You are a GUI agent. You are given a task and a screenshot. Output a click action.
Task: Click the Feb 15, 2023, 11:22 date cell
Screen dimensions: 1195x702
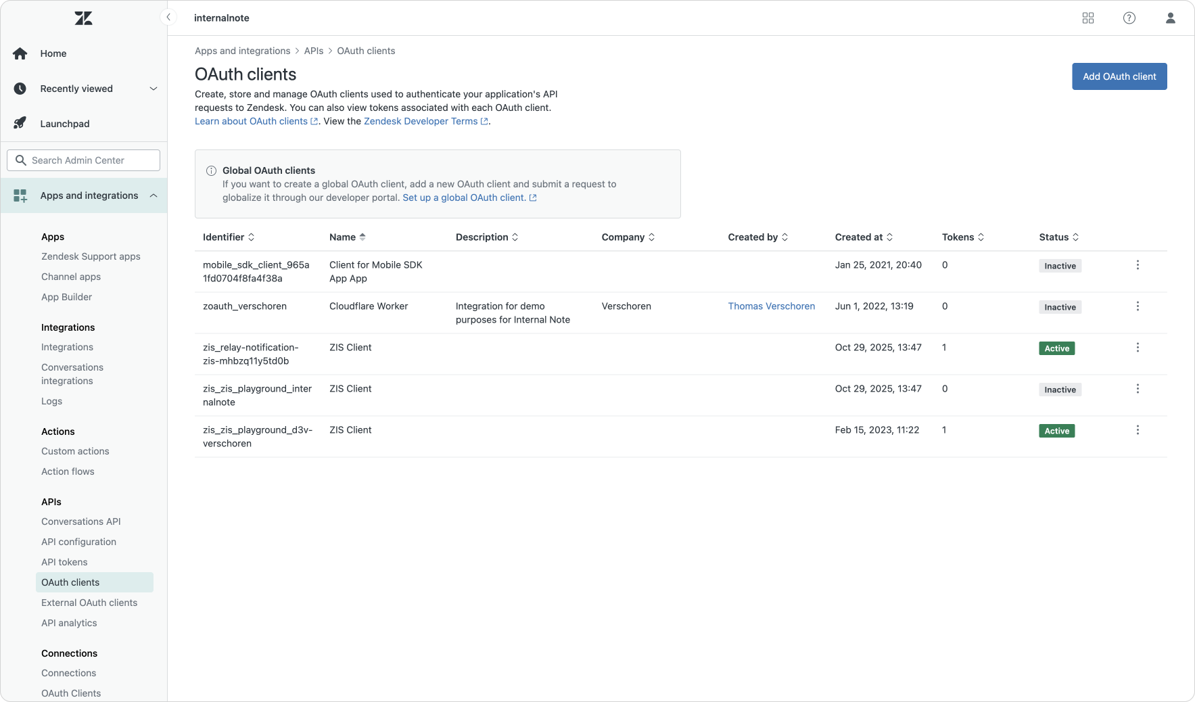click(877, 430)
